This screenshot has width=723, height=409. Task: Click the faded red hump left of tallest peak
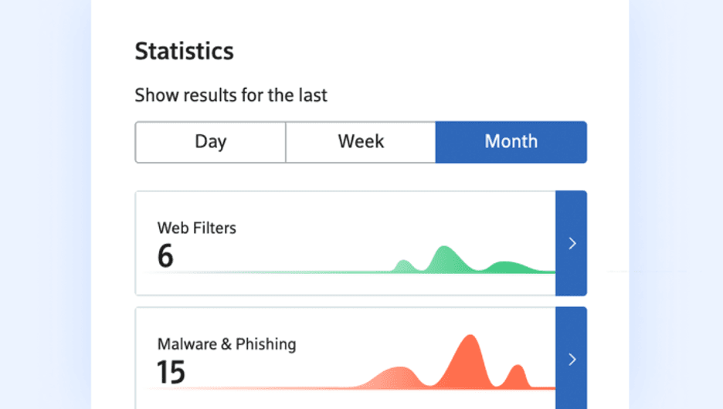click(397, 377)
